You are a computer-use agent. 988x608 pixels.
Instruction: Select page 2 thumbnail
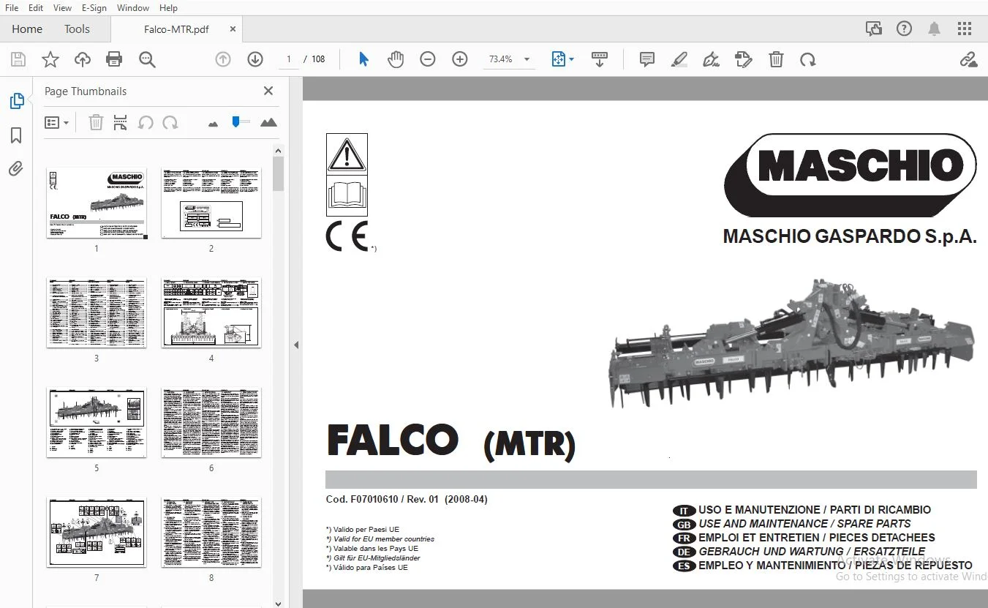click(211, 203)
